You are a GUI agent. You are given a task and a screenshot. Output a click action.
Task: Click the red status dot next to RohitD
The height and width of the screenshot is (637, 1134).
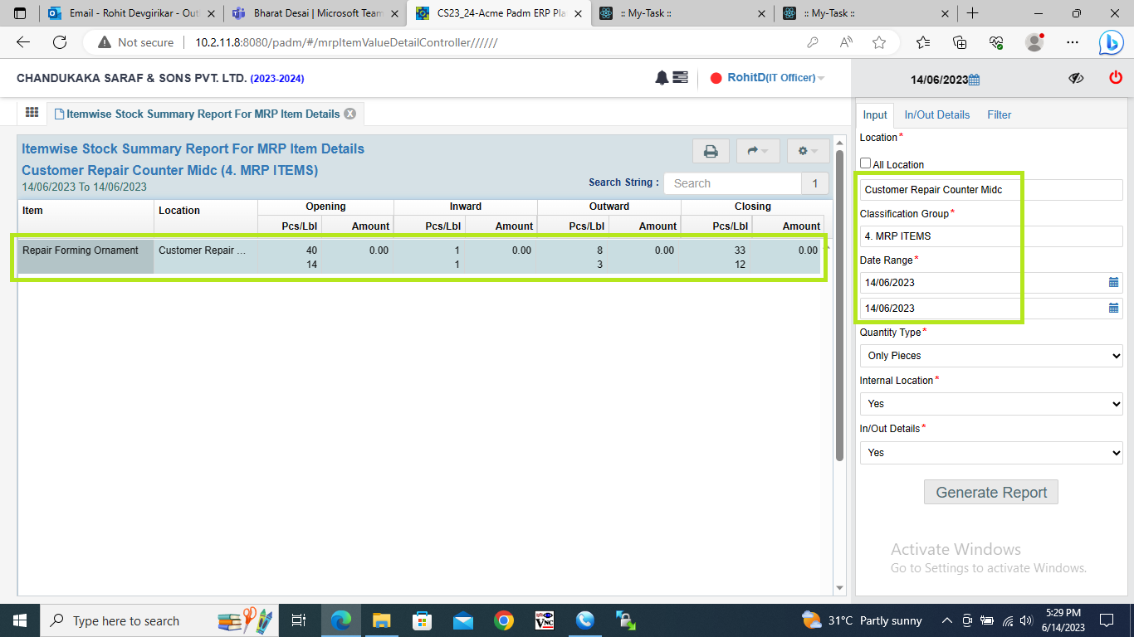point(716,79)
